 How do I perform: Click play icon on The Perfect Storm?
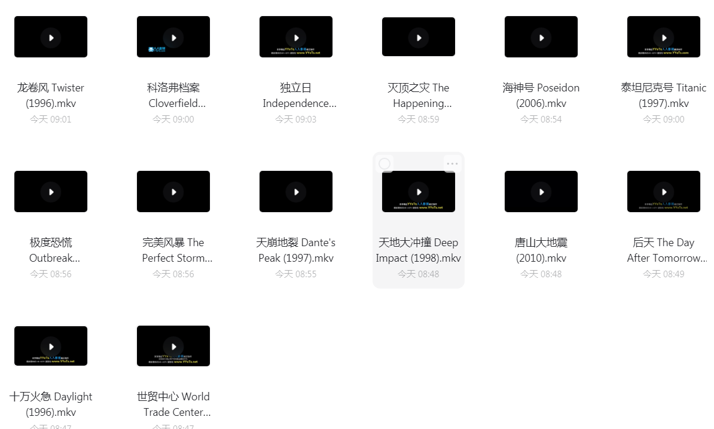point(173,192)
